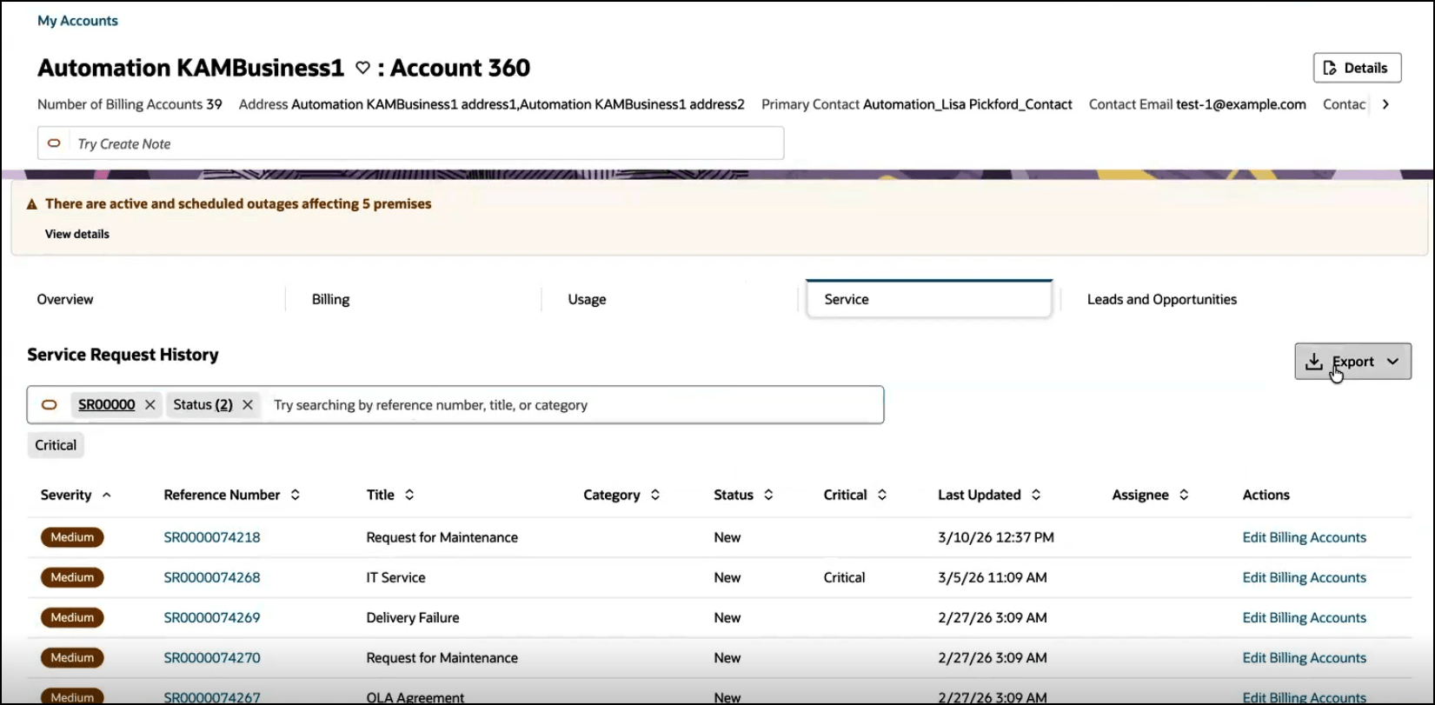Sort by Category column
This screenshot has width=1435, height=705.
(655, 495)
